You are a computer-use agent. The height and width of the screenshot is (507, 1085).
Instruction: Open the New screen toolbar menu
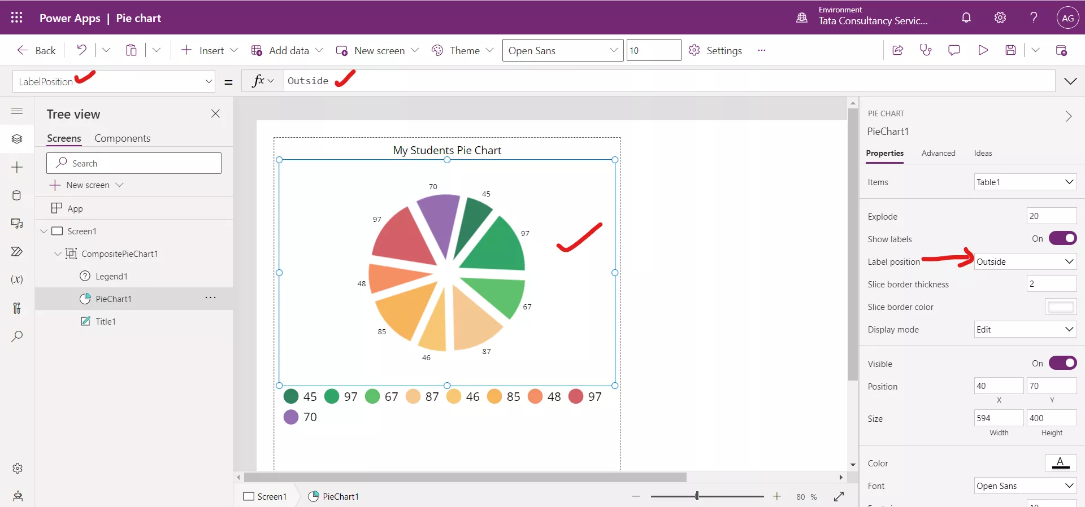pos(377,50)
